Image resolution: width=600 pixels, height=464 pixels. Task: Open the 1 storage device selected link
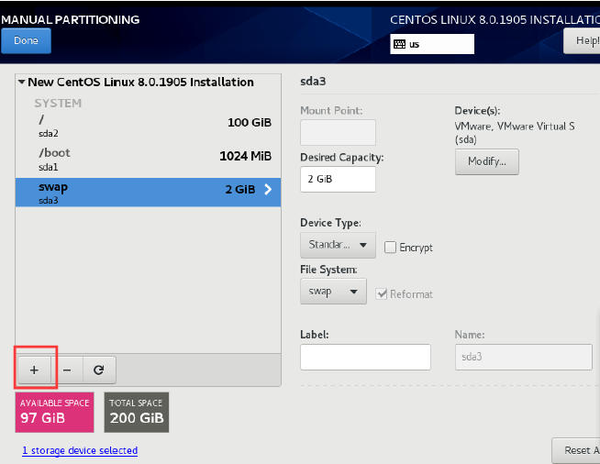pos(80,450)
